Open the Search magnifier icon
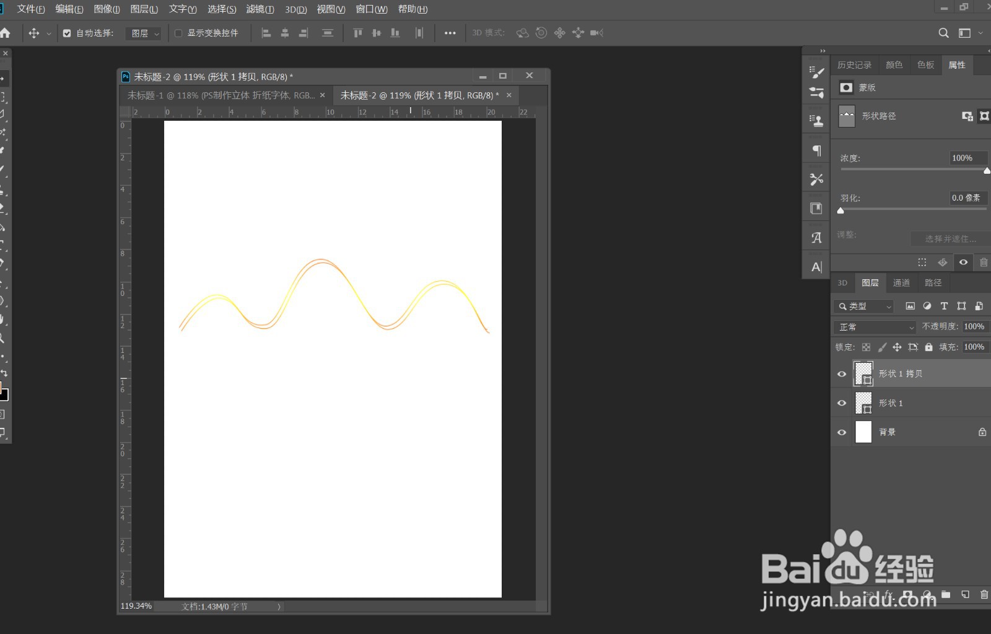 tap(943, 33)
